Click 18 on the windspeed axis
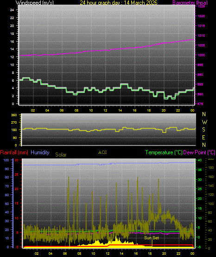The height and width of the screenshot is (257, 216). coord(12,33)
